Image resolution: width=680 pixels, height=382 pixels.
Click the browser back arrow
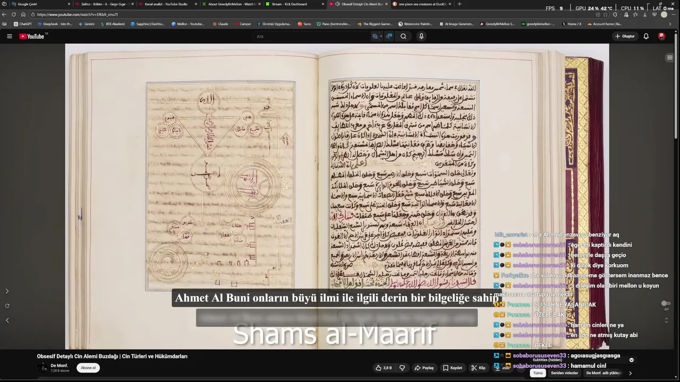click(4, 14)
